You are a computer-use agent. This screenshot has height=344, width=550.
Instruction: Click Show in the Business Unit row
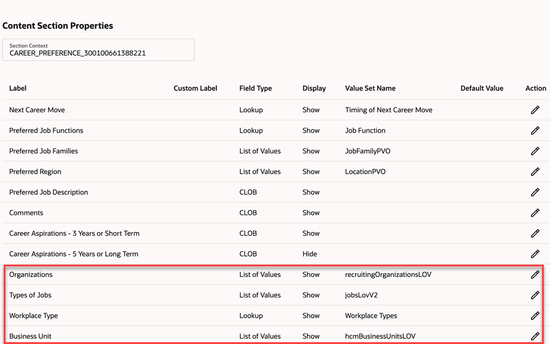coord(311,336)
